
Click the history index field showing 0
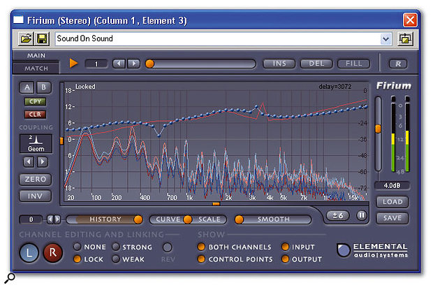[x=31, y=219]
